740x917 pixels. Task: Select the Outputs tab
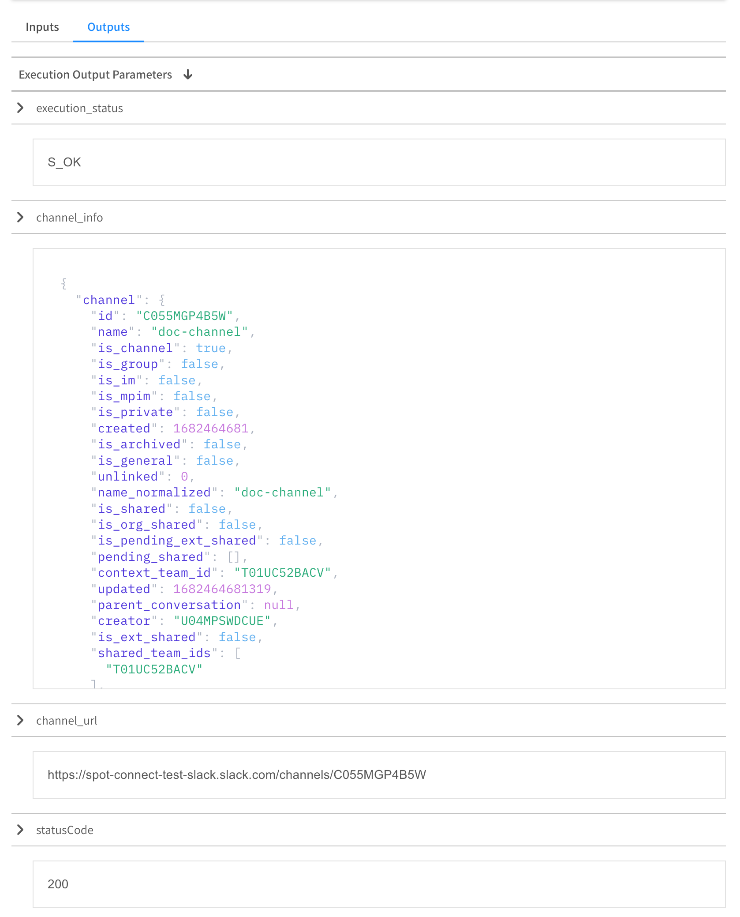pyautogui.click(x=108, y=27)
